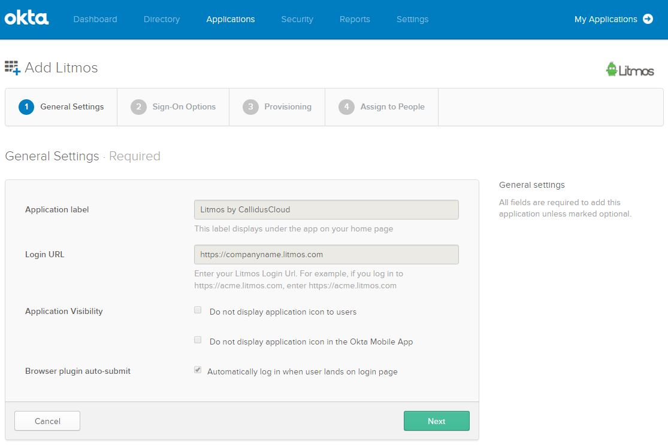The height and width of the screenshot is (445, 668).
Task: Check 'Do not display icon in Okta Mobile App'
Action: coord(198,340)
